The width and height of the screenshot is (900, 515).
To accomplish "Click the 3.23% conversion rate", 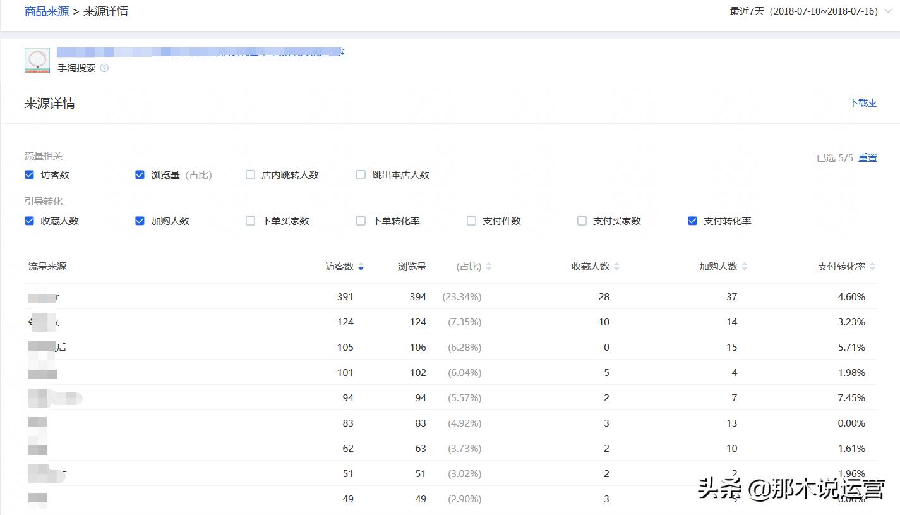I will point(851,322).
